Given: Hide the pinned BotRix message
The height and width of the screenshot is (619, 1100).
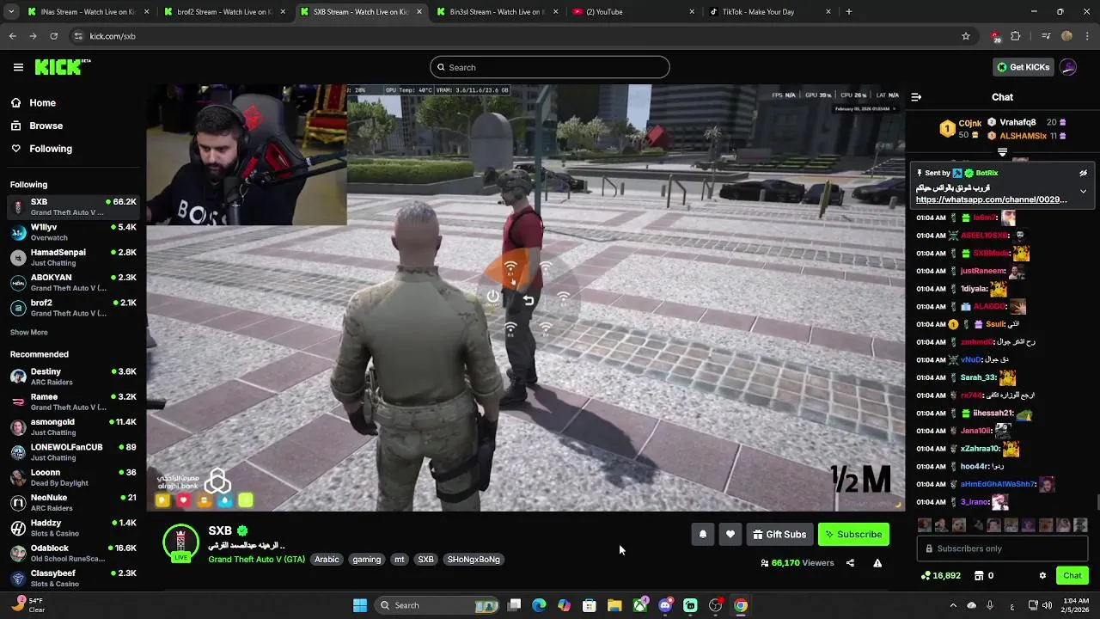Looking at the screenshot, I should [x=1083, y=173].
